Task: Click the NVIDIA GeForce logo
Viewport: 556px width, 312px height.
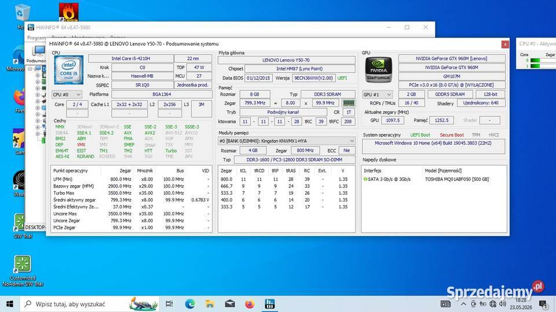Action: (x=379, y=69)
